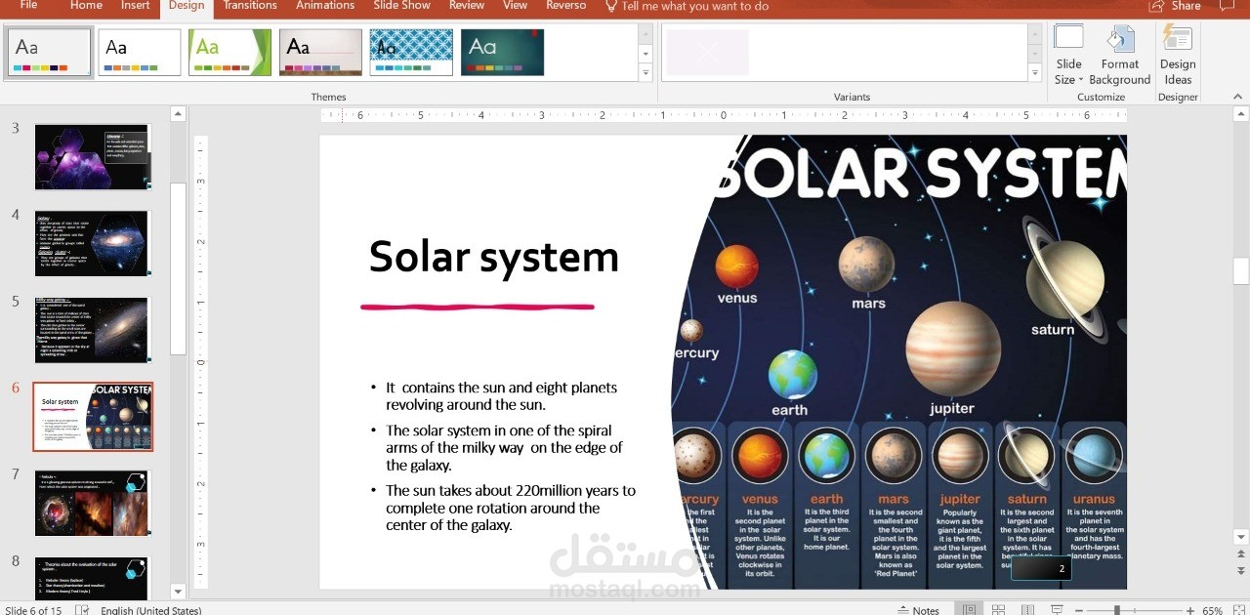Apply the first white Office theme
This screenshot has height=615, width=1250.
coord(50,52)
